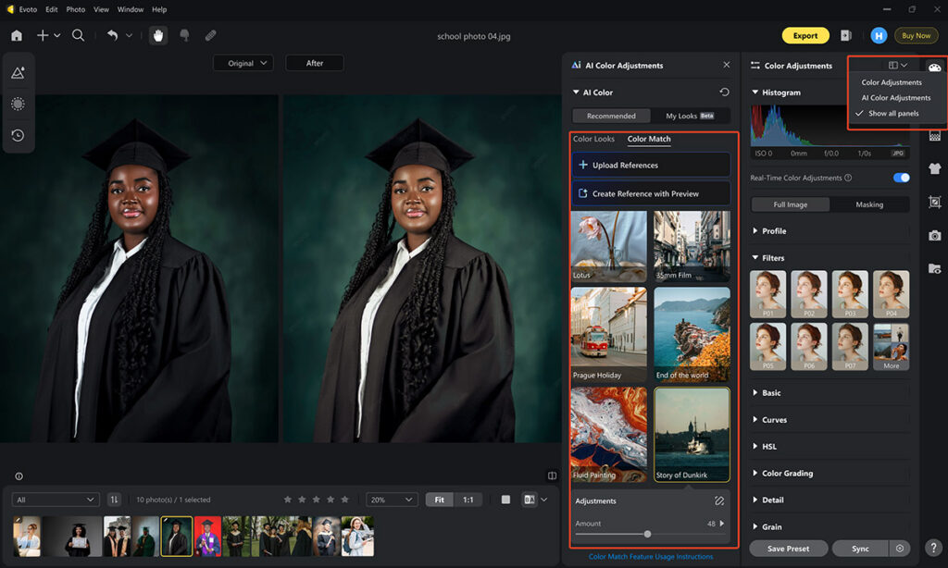The height and width of the screenshot is (568, 948).
Task: Expand the Curves section
Action: (755, 419)
